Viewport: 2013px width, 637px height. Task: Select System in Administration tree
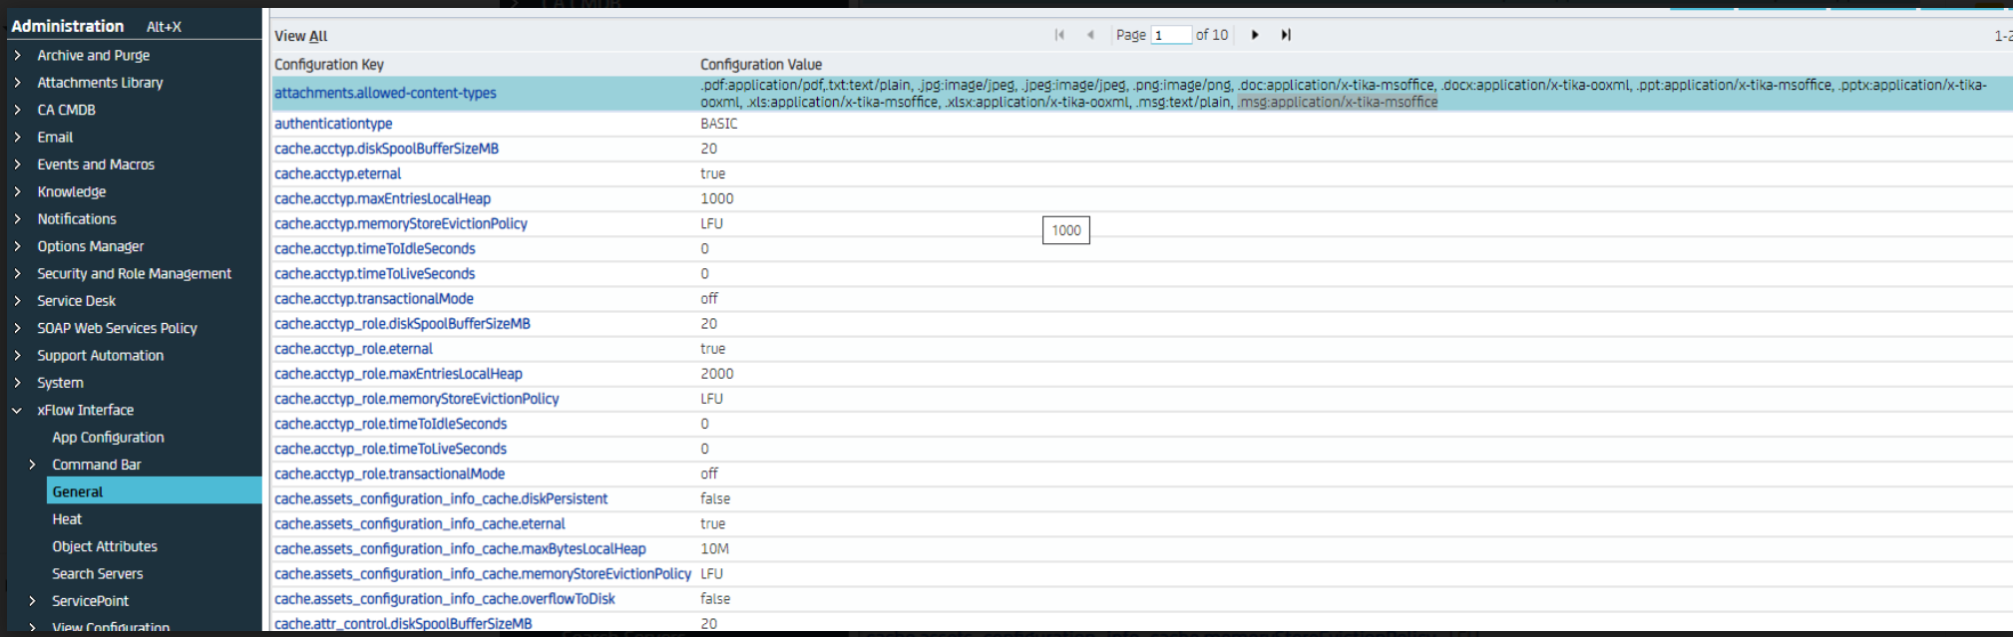point(60,383)
